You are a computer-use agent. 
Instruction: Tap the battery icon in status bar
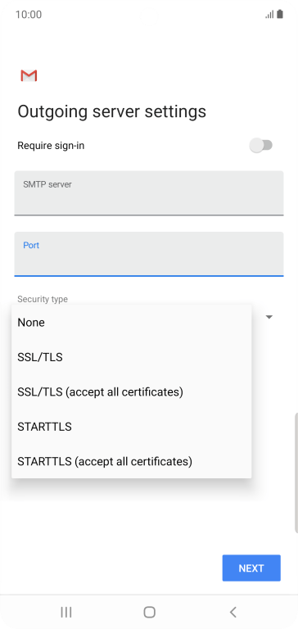point(280,15)
